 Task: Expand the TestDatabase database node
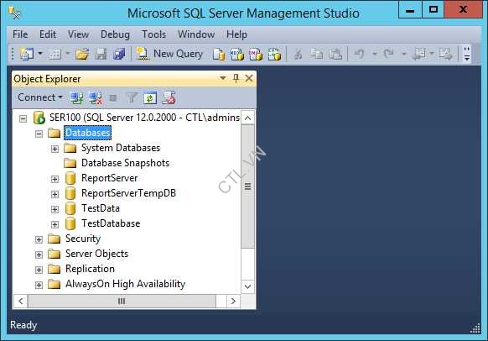tap(55, 224)
